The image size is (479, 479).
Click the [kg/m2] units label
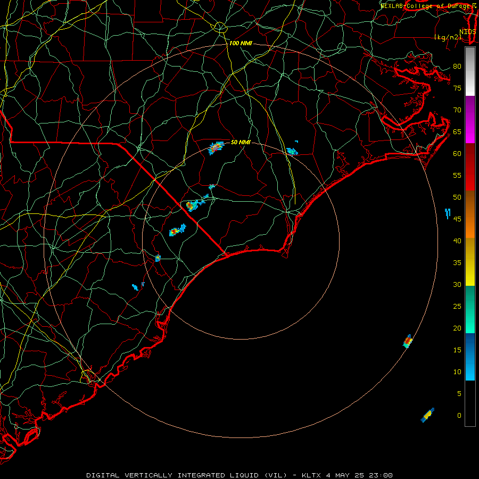[x=448, y=37]
